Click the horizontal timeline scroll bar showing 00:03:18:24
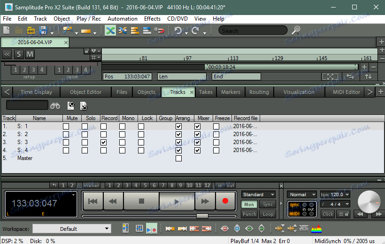Image resolution: width=385 pixels, height=244 pixels. 281,67
